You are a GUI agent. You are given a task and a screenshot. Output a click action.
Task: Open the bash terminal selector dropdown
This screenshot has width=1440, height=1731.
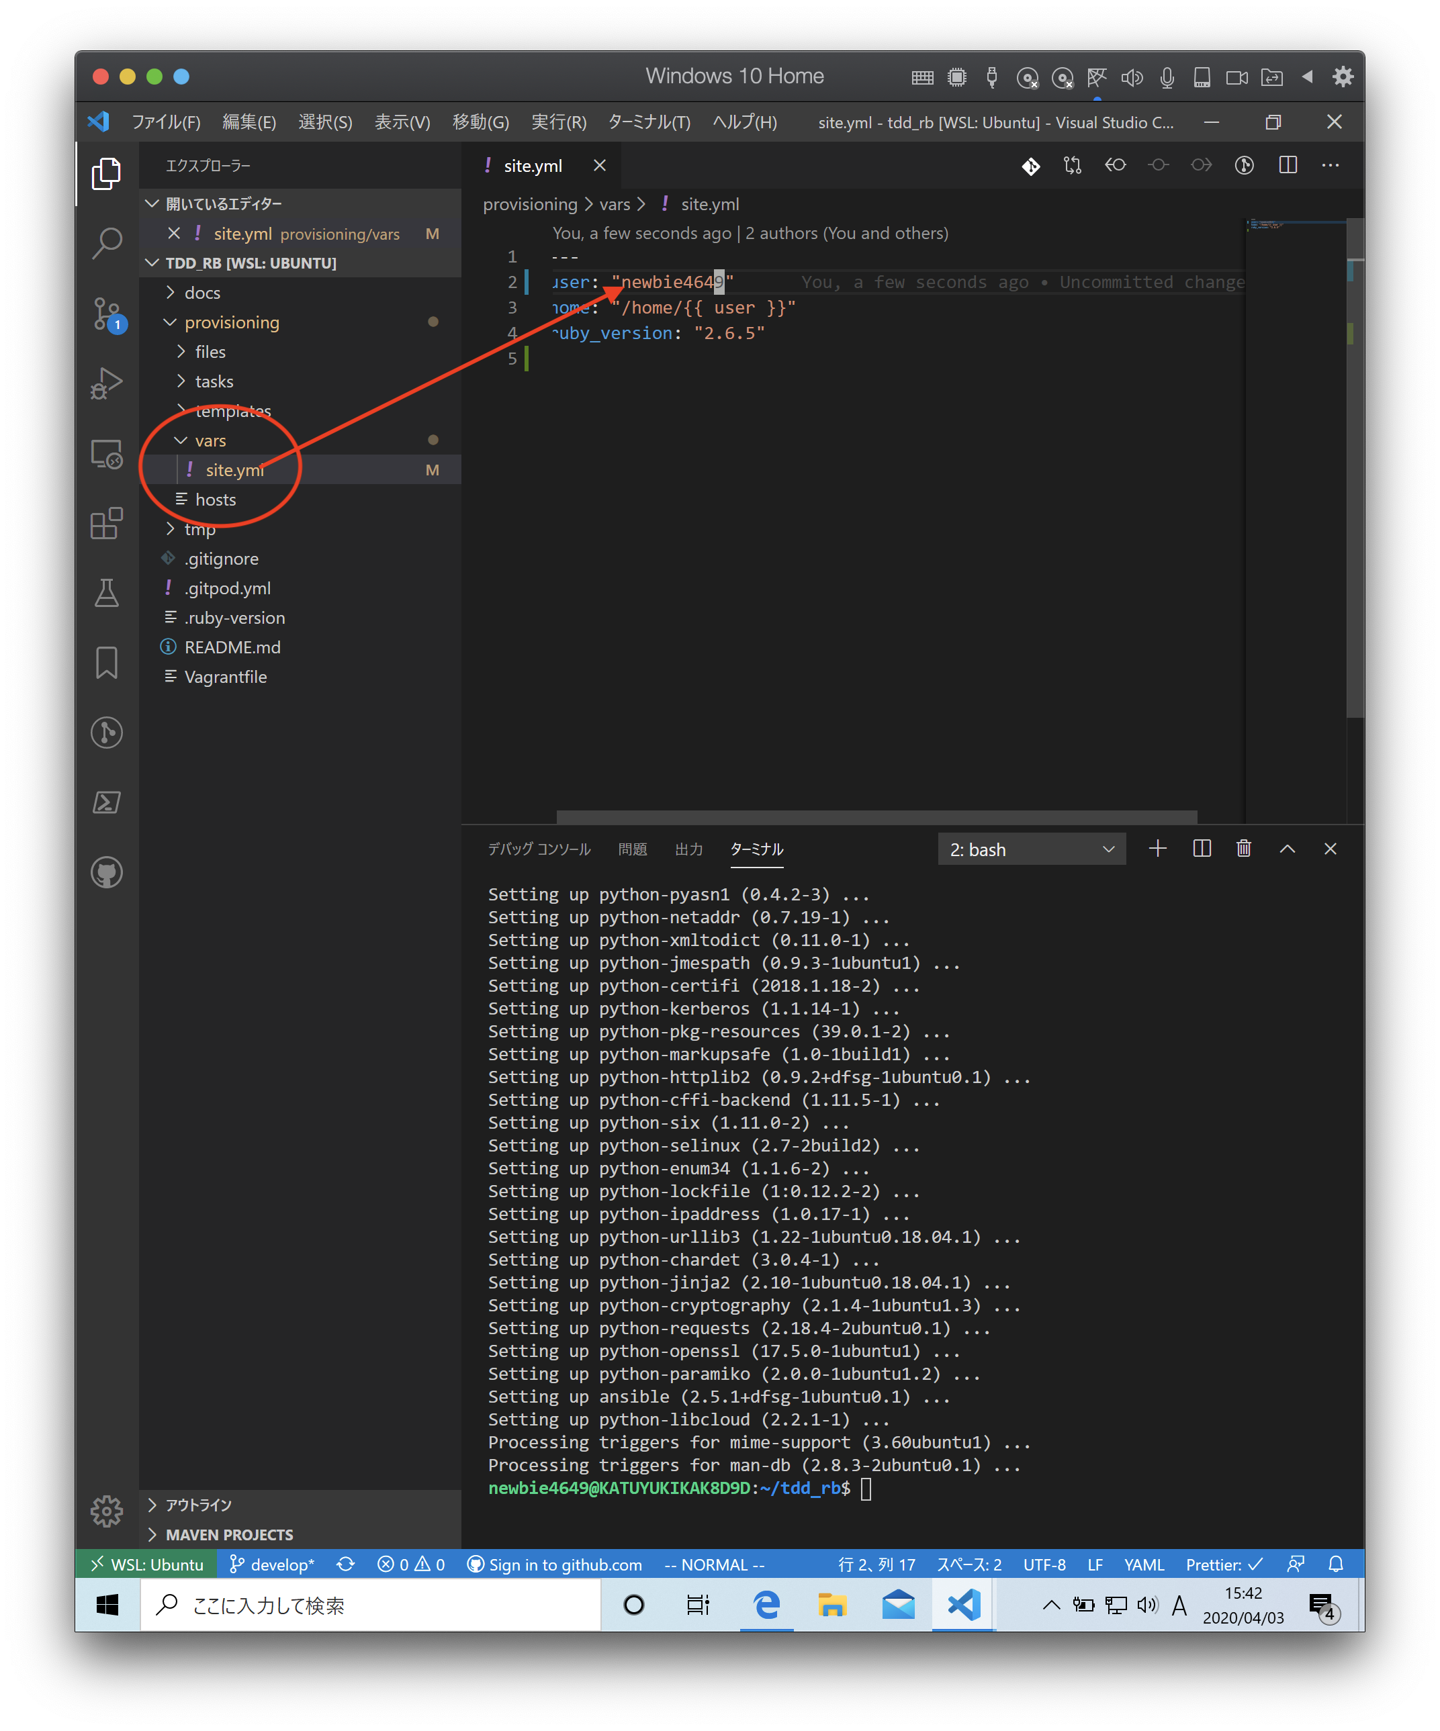tap(1031, 849)
